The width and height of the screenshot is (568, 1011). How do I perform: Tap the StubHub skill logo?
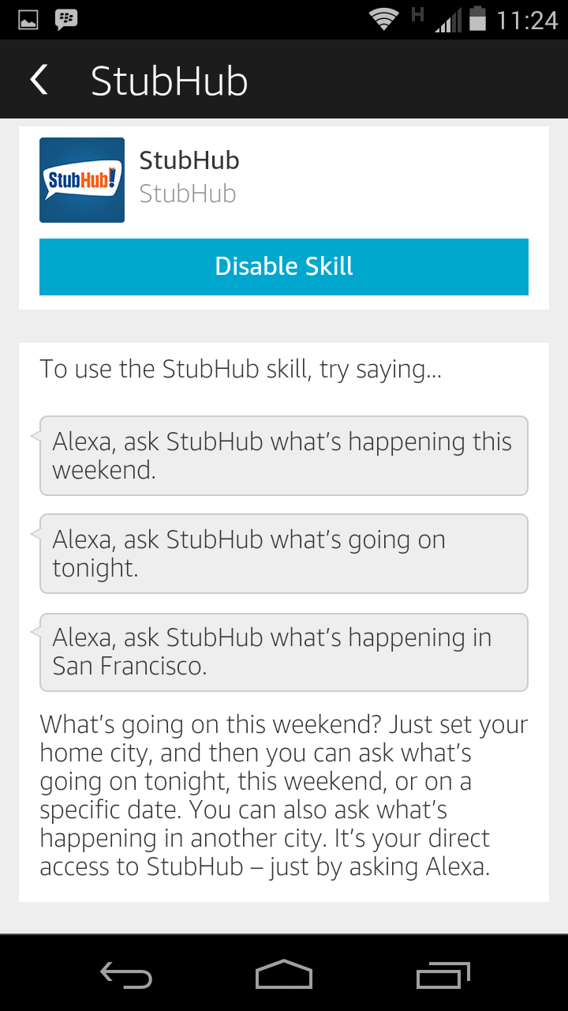click(x=82, y=180)
